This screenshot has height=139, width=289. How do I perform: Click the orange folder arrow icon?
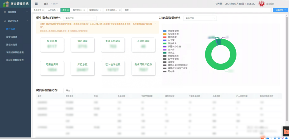click(x=286, y=132)
